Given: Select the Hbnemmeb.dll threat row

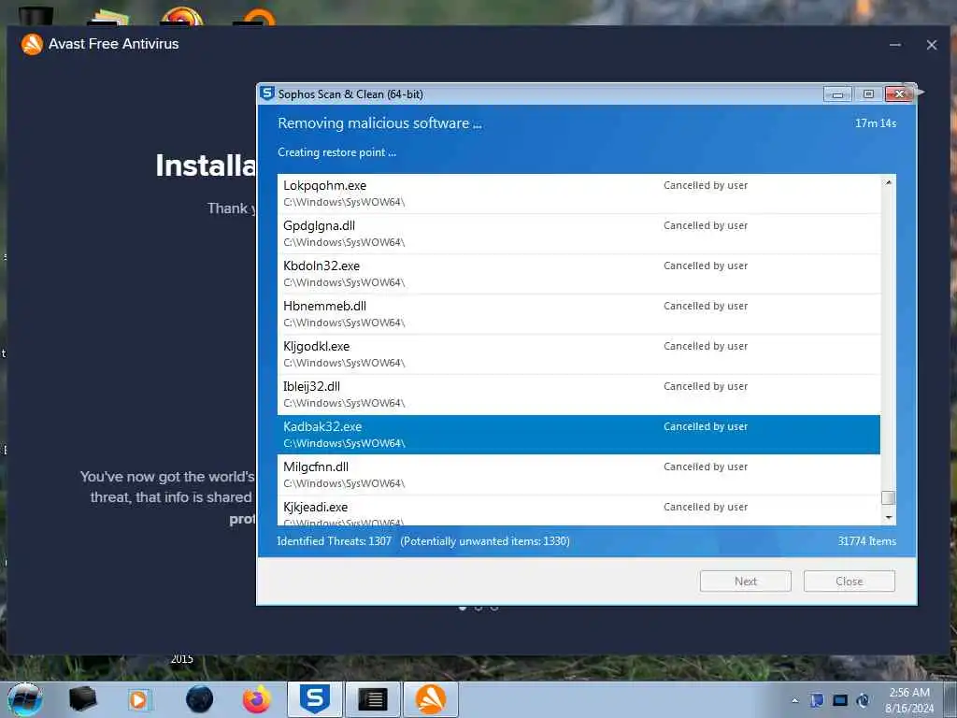Looking at the screenshot, I should click(578, 314).
